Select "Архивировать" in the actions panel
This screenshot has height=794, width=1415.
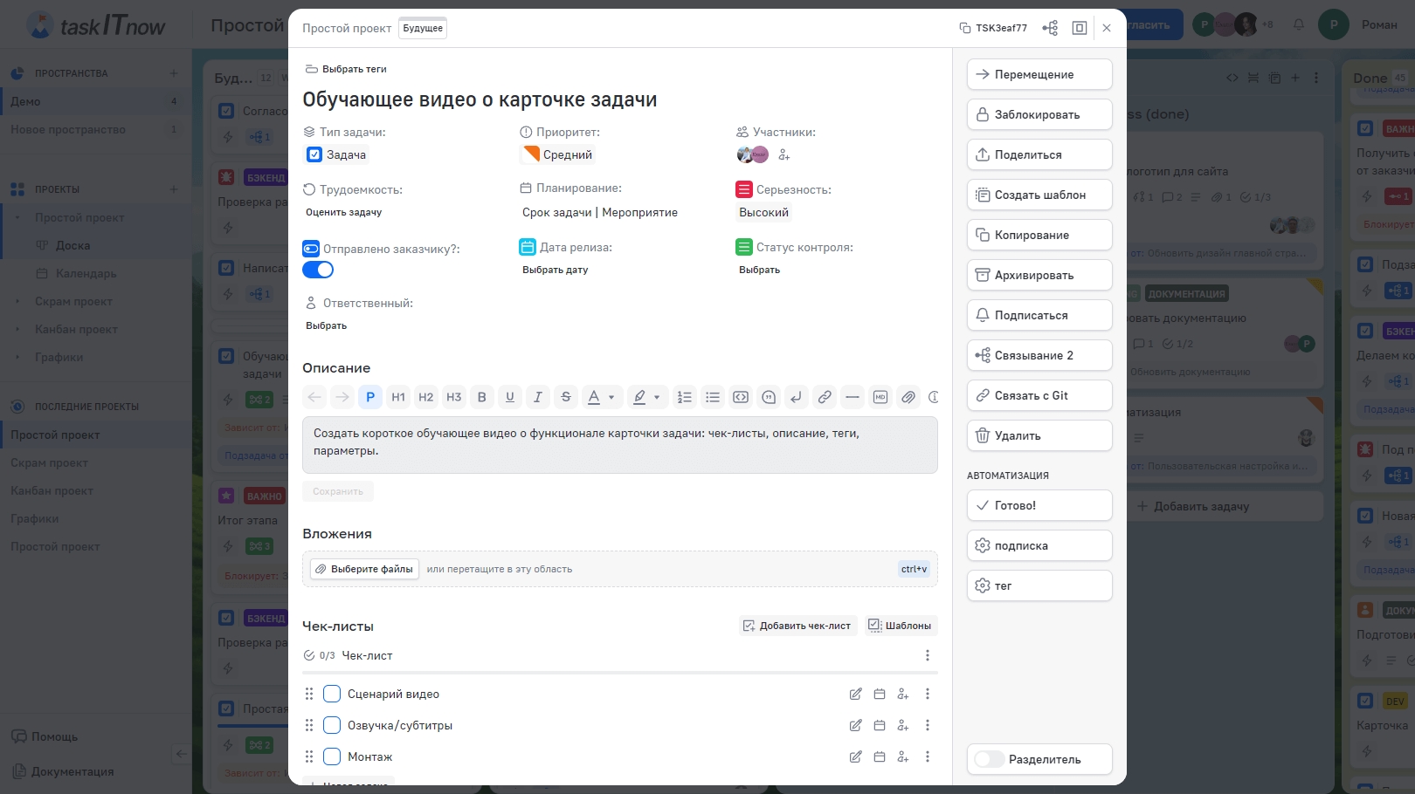[x=1039, y=275]
